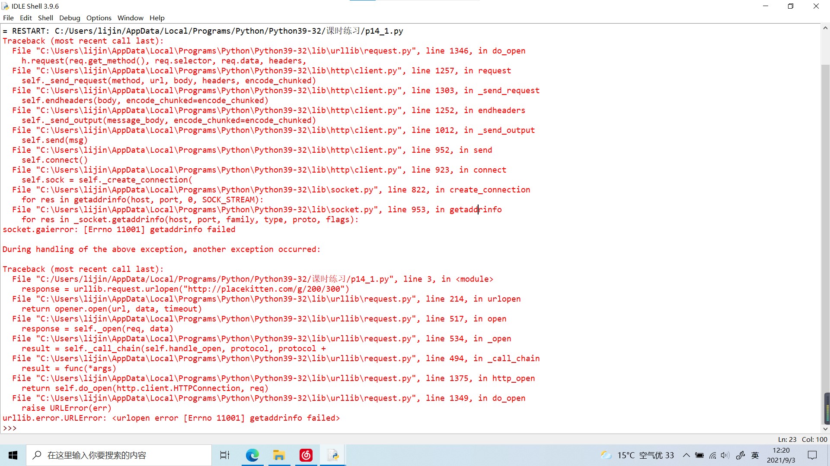Expand the hidden system tray icons
Screen dimensions: 830x466
(686, 455)
